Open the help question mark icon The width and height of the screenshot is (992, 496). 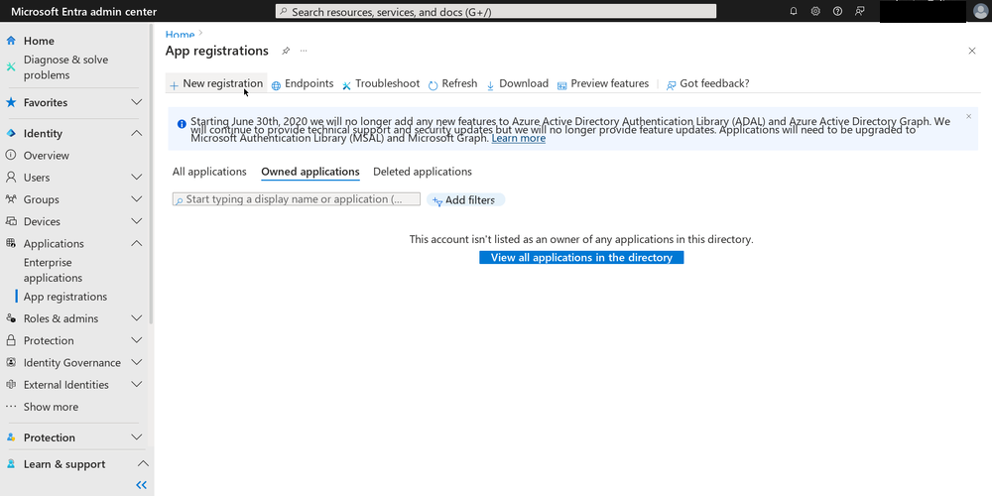[x=837, y=11]
